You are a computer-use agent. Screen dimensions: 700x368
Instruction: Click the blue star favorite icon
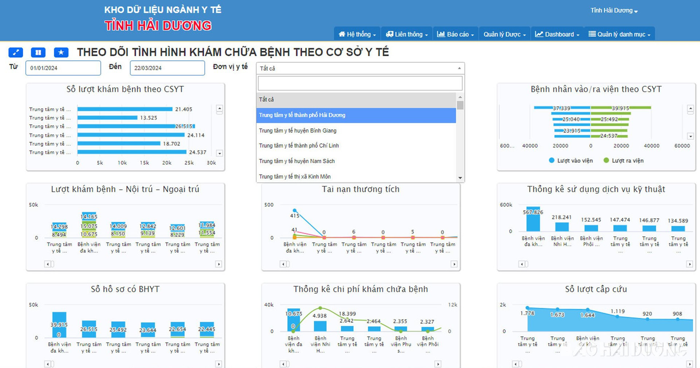pyautogui.click(x=61, y=53)
